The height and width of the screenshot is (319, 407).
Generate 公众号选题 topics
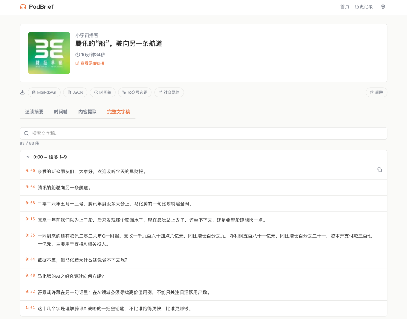pyautogui.click(x=135, y=92)
